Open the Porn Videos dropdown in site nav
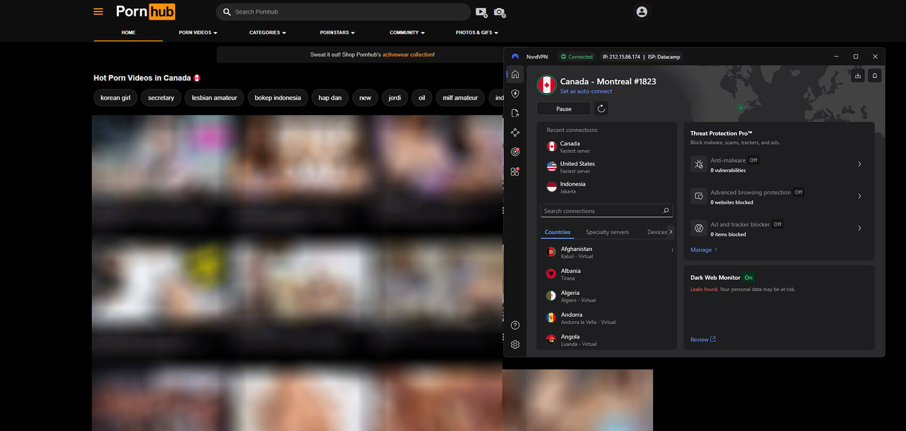 coord(198,33)
